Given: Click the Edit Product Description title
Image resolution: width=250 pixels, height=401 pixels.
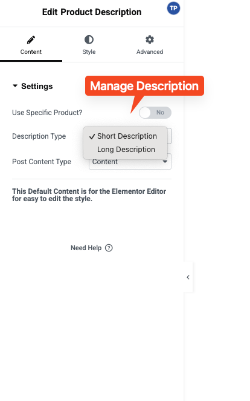Looking at the screenshot, I should tap(92, 12).
